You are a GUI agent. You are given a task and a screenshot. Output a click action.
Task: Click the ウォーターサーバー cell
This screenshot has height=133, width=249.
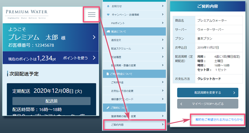[x=219, y=30]
